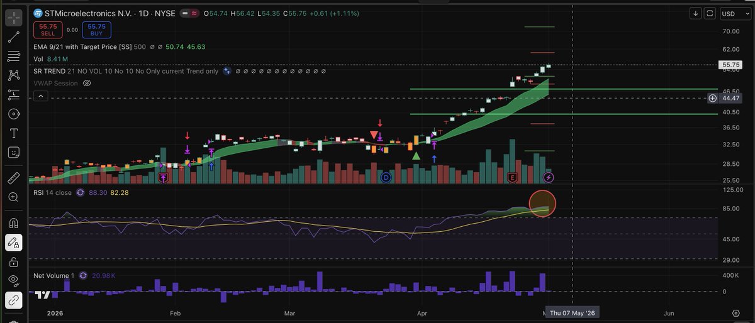Collapse the indicator legend chevron
The width and height of the screenshot is (755, 323).
click(x=40, y=96)
